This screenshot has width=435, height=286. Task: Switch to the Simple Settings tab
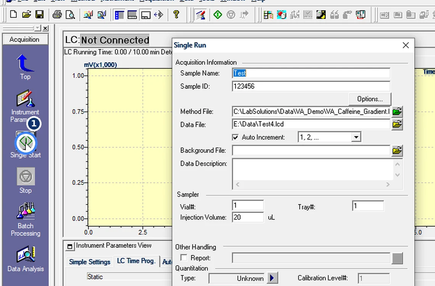(x=90, y=262)
